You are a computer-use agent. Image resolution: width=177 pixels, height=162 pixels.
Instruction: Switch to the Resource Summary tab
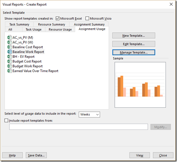(52, 24)
